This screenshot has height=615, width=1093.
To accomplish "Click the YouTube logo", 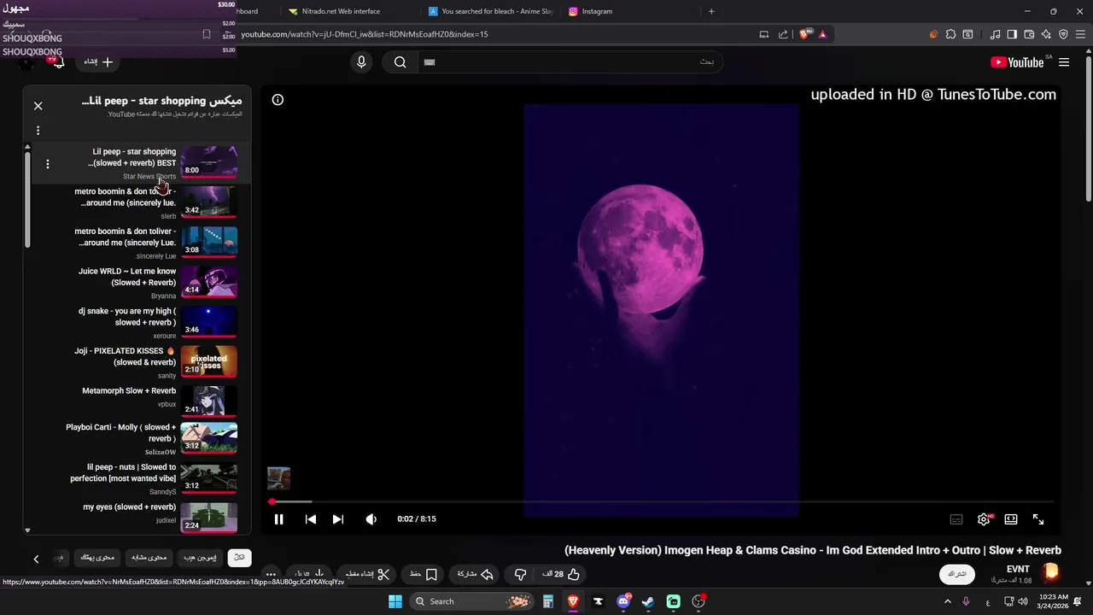I will point(1017,62).
